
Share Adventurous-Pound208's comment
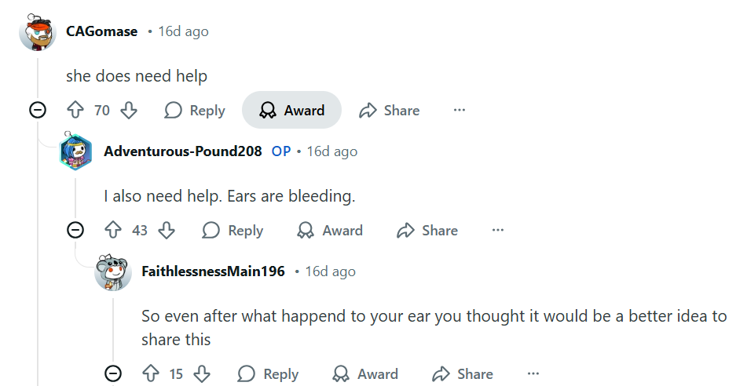pyautogui.click(x=427, y=231)
